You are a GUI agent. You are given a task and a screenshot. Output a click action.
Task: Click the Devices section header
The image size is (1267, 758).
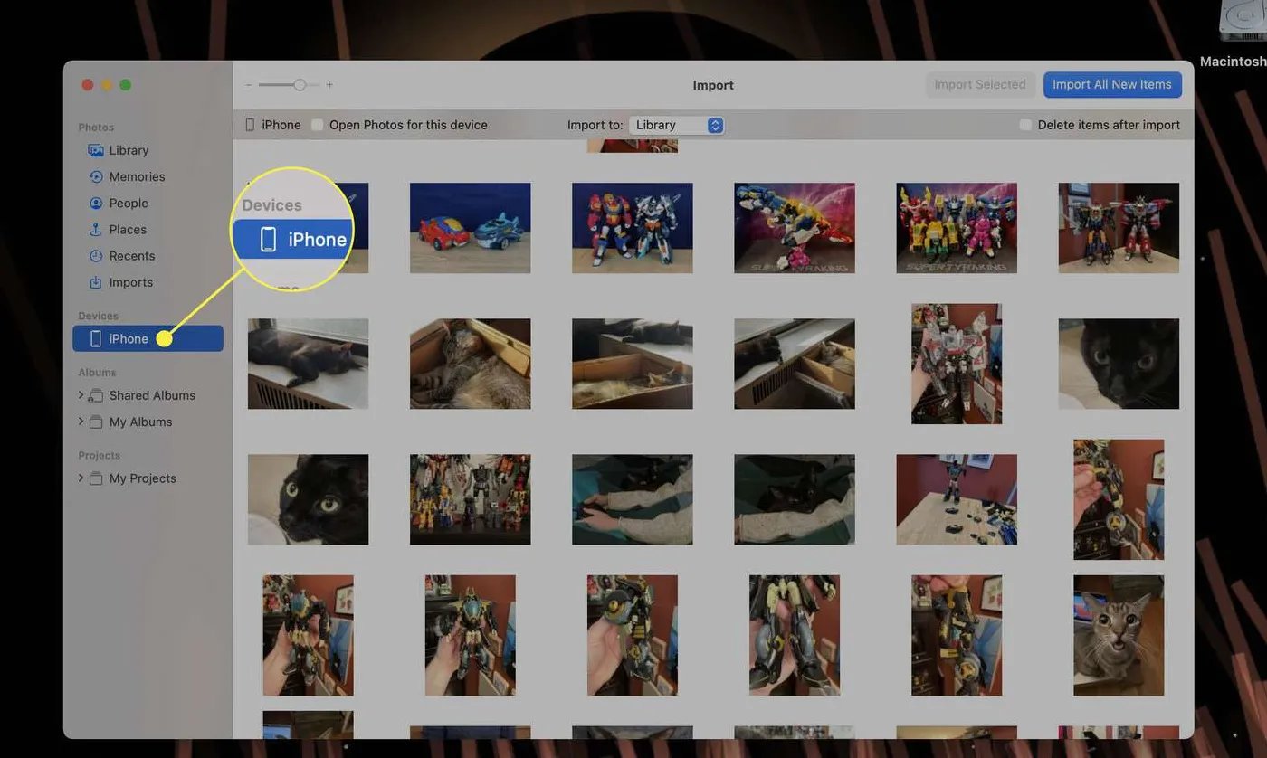pyautogui.click(x=98, y=316)
